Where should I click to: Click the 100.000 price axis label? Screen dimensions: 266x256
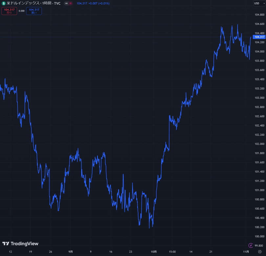[x=259, y=236]
